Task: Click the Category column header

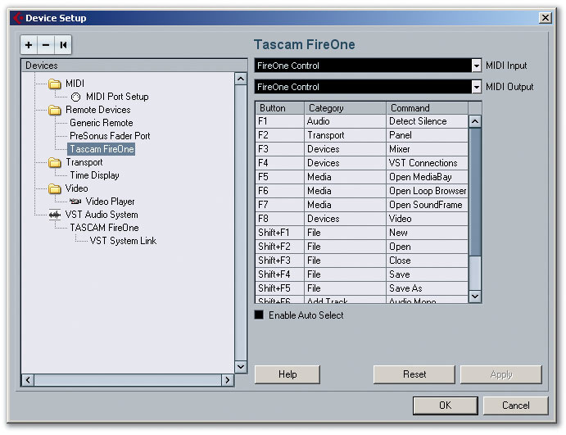Action: (x=344, y=108)
